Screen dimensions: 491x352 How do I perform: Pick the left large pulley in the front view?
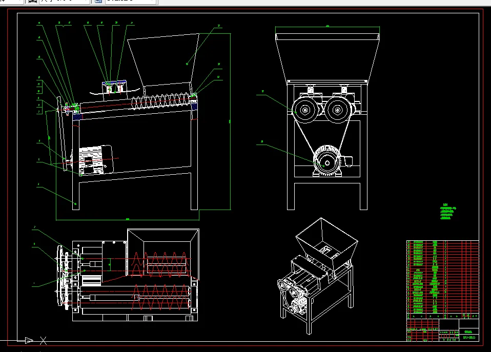click(x=305, y=110)
